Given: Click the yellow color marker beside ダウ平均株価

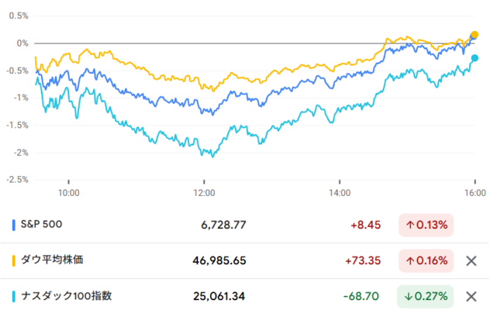Looking at the screenshot, I should (15, 260).
